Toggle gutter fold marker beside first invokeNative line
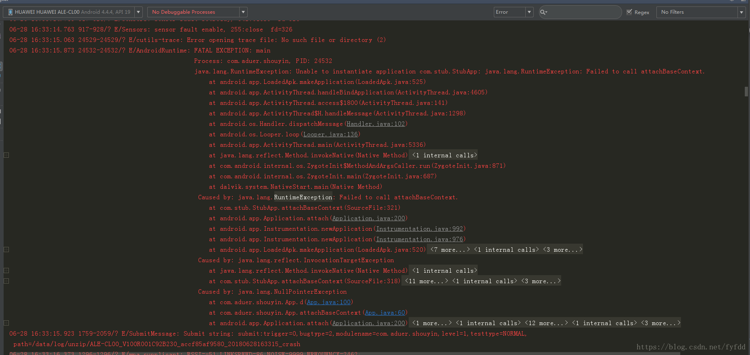Viewport: 750px width, 355px height. click(6, 155)
